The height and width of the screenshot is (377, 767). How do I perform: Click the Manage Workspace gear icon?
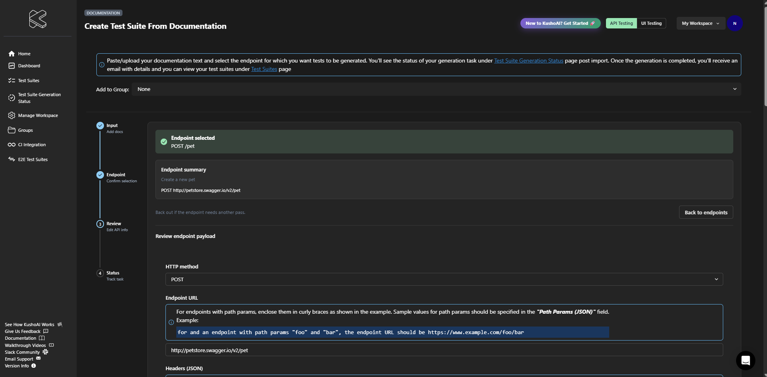pyautogui.click(x=12, y=115)
